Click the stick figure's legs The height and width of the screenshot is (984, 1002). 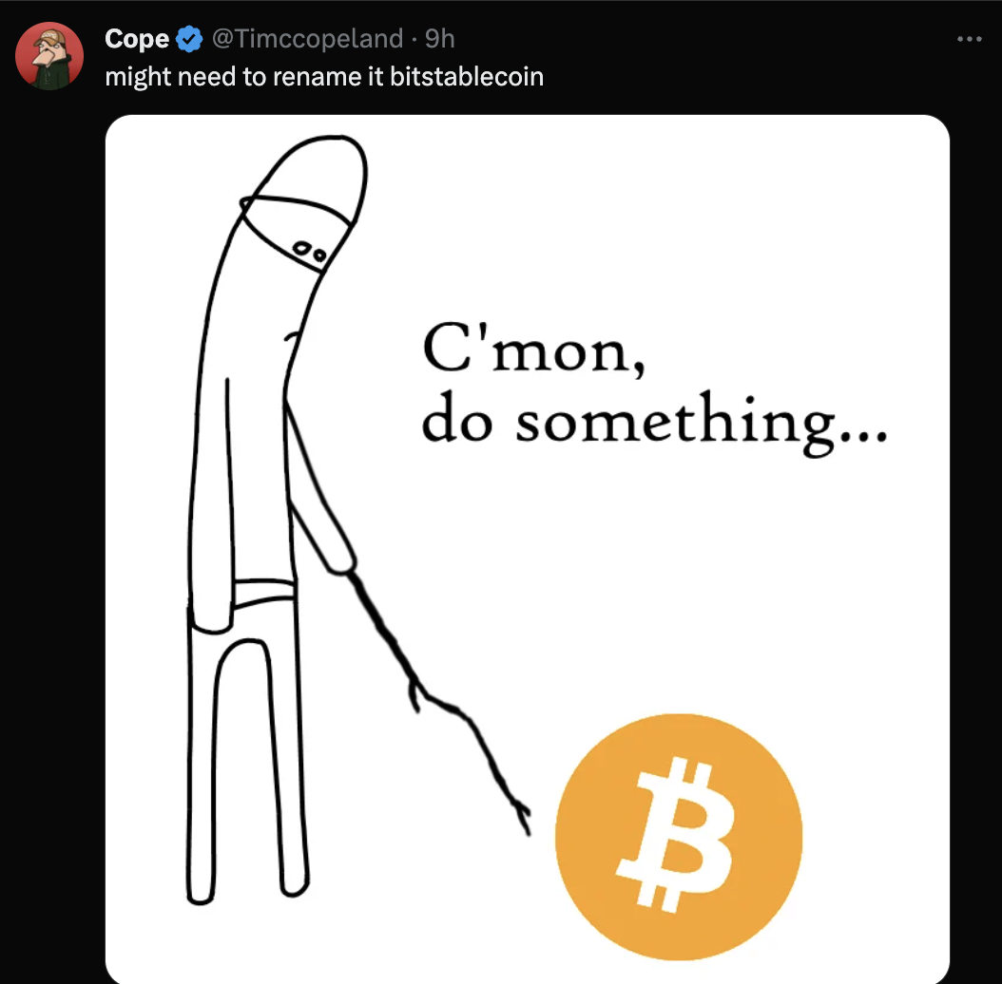[247, 760]
